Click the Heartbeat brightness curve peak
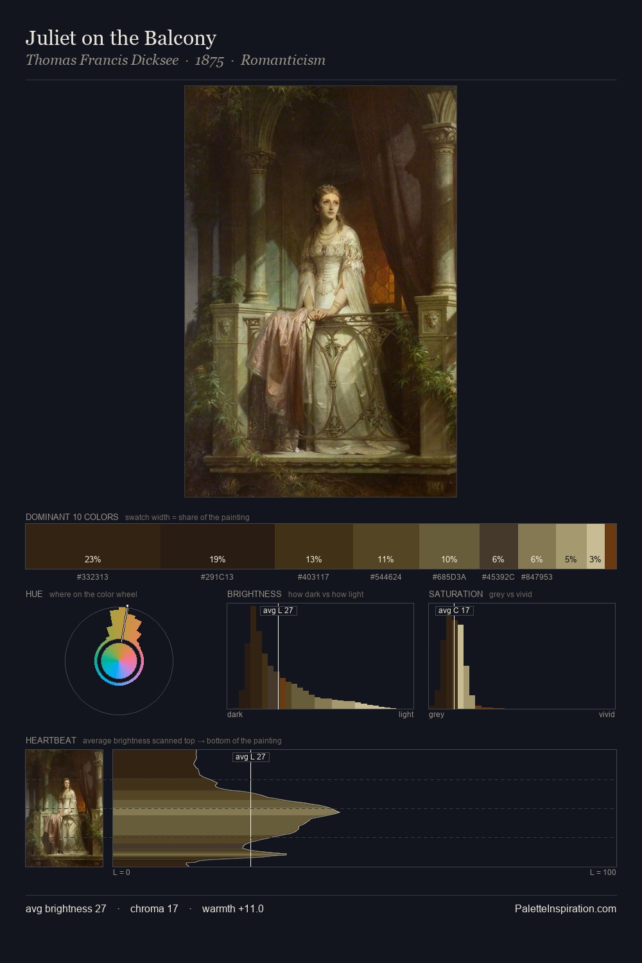 click(x=339, y=812)
